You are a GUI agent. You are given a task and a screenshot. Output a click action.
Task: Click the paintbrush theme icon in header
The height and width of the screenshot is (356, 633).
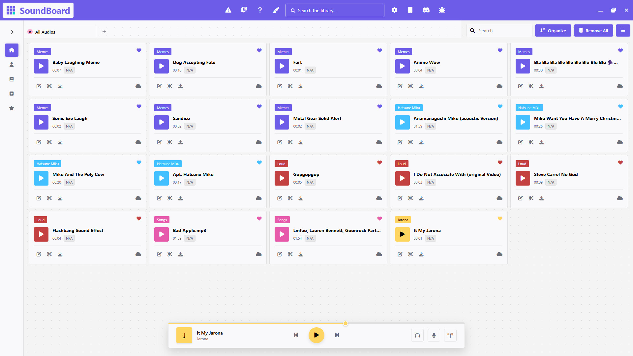[x=276, y=10]
